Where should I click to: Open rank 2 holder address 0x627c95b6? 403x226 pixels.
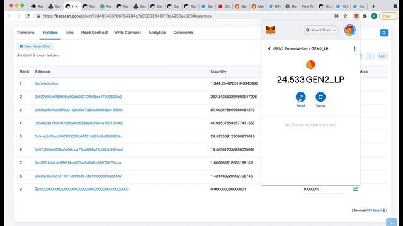point(78,97)
